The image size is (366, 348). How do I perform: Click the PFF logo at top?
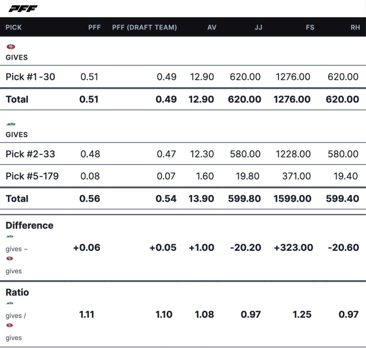(x=23, y=9)
